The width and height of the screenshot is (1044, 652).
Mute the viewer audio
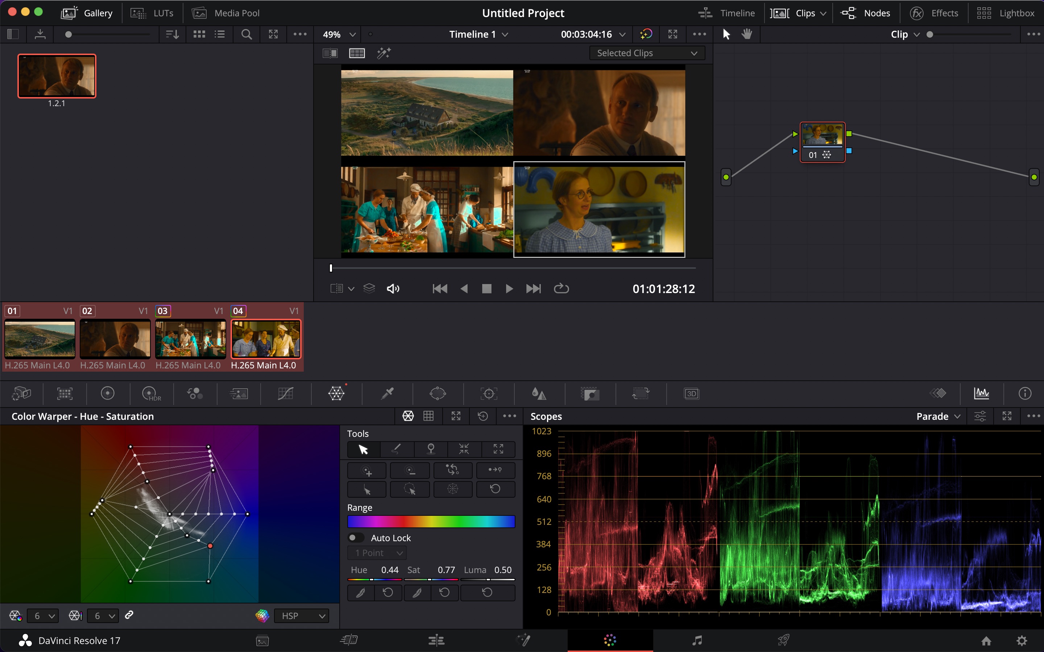393,288
